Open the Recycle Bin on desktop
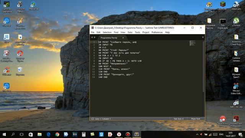The width and height of the screenshot is (245, 138). [20, 71]
